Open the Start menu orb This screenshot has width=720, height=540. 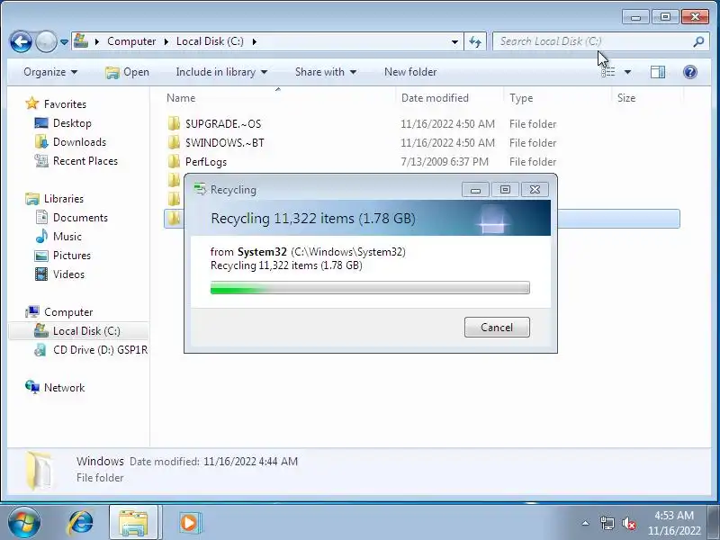(24, 523)
